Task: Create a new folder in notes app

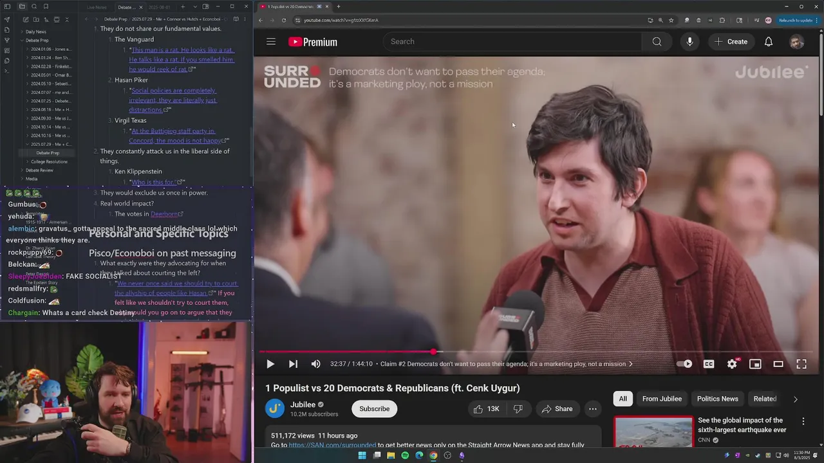Action: [35, 19]
